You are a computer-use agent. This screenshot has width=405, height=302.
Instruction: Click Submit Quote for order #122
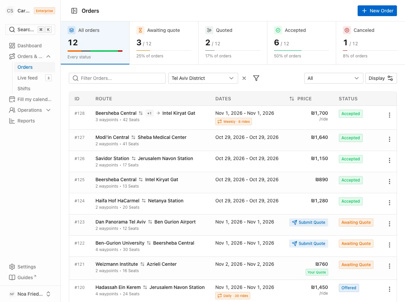coord(309,244)
